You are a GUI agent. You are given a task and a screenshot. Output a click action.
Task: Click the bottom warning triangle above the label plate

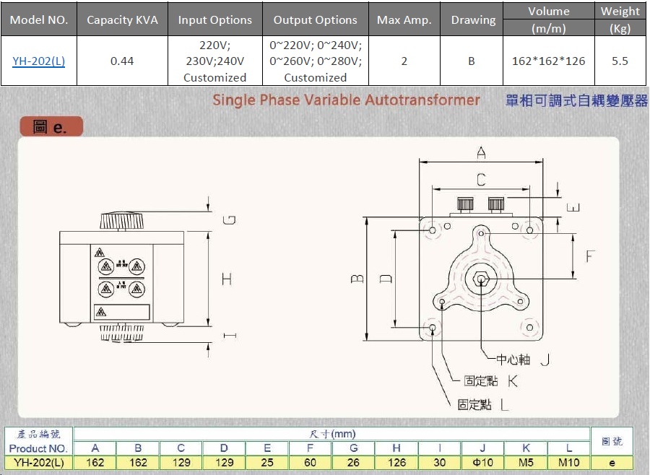(x=102, y=310)
